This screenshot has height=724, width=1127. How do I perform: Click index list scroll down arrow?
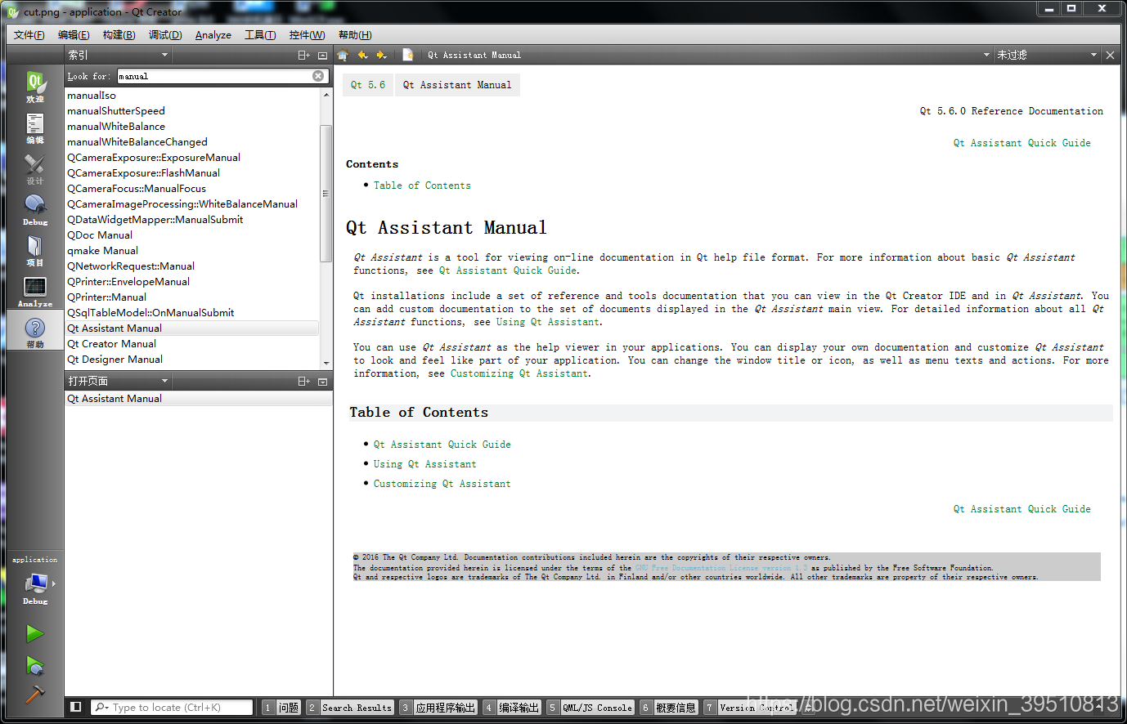[326, 363]
